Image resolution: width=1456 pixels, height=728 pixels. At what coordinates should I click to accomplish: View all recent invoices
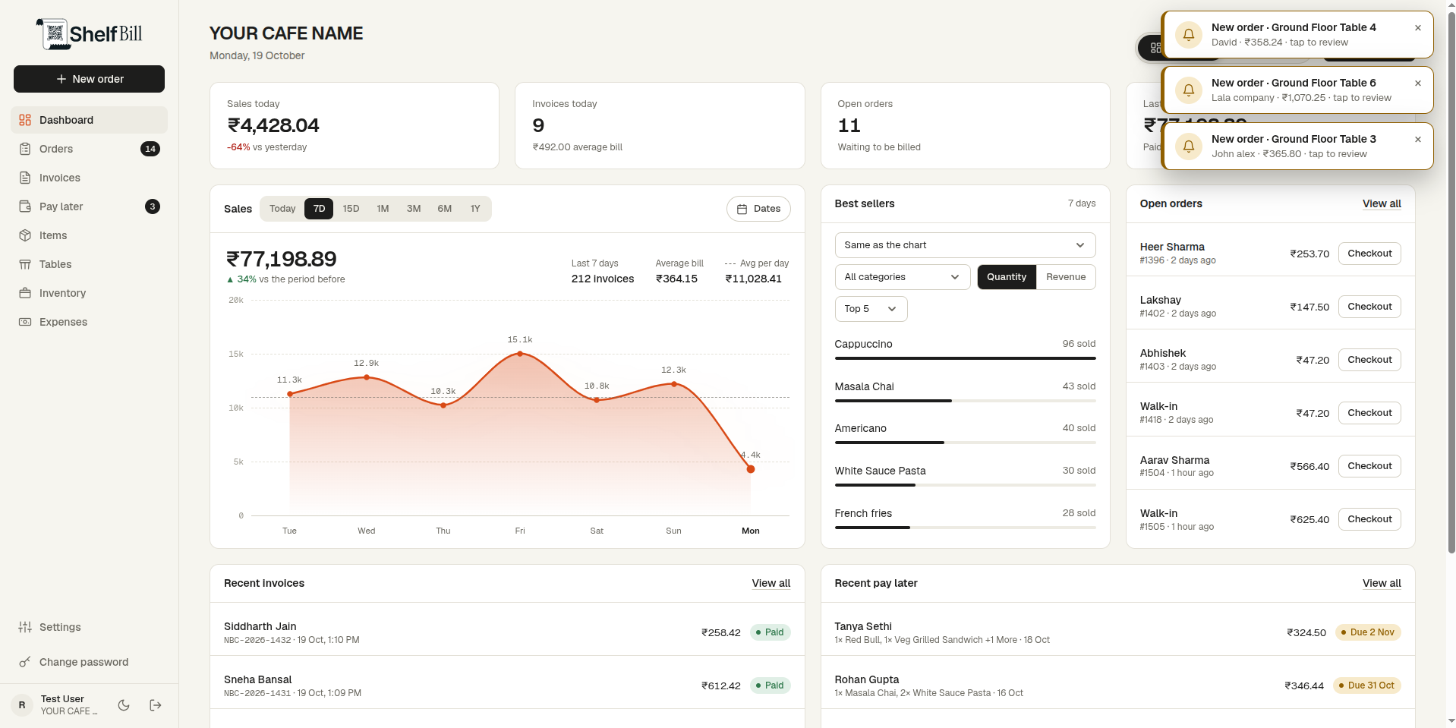point(771,583)
